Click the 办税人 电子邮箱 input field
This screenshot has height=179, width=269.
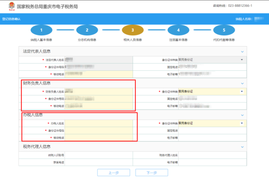[x=212, y=138]
